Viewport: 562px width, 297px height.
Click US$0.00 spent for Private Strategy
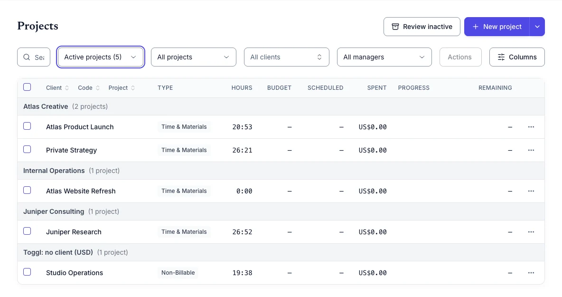pyautogui.click(x=373, y=150)
